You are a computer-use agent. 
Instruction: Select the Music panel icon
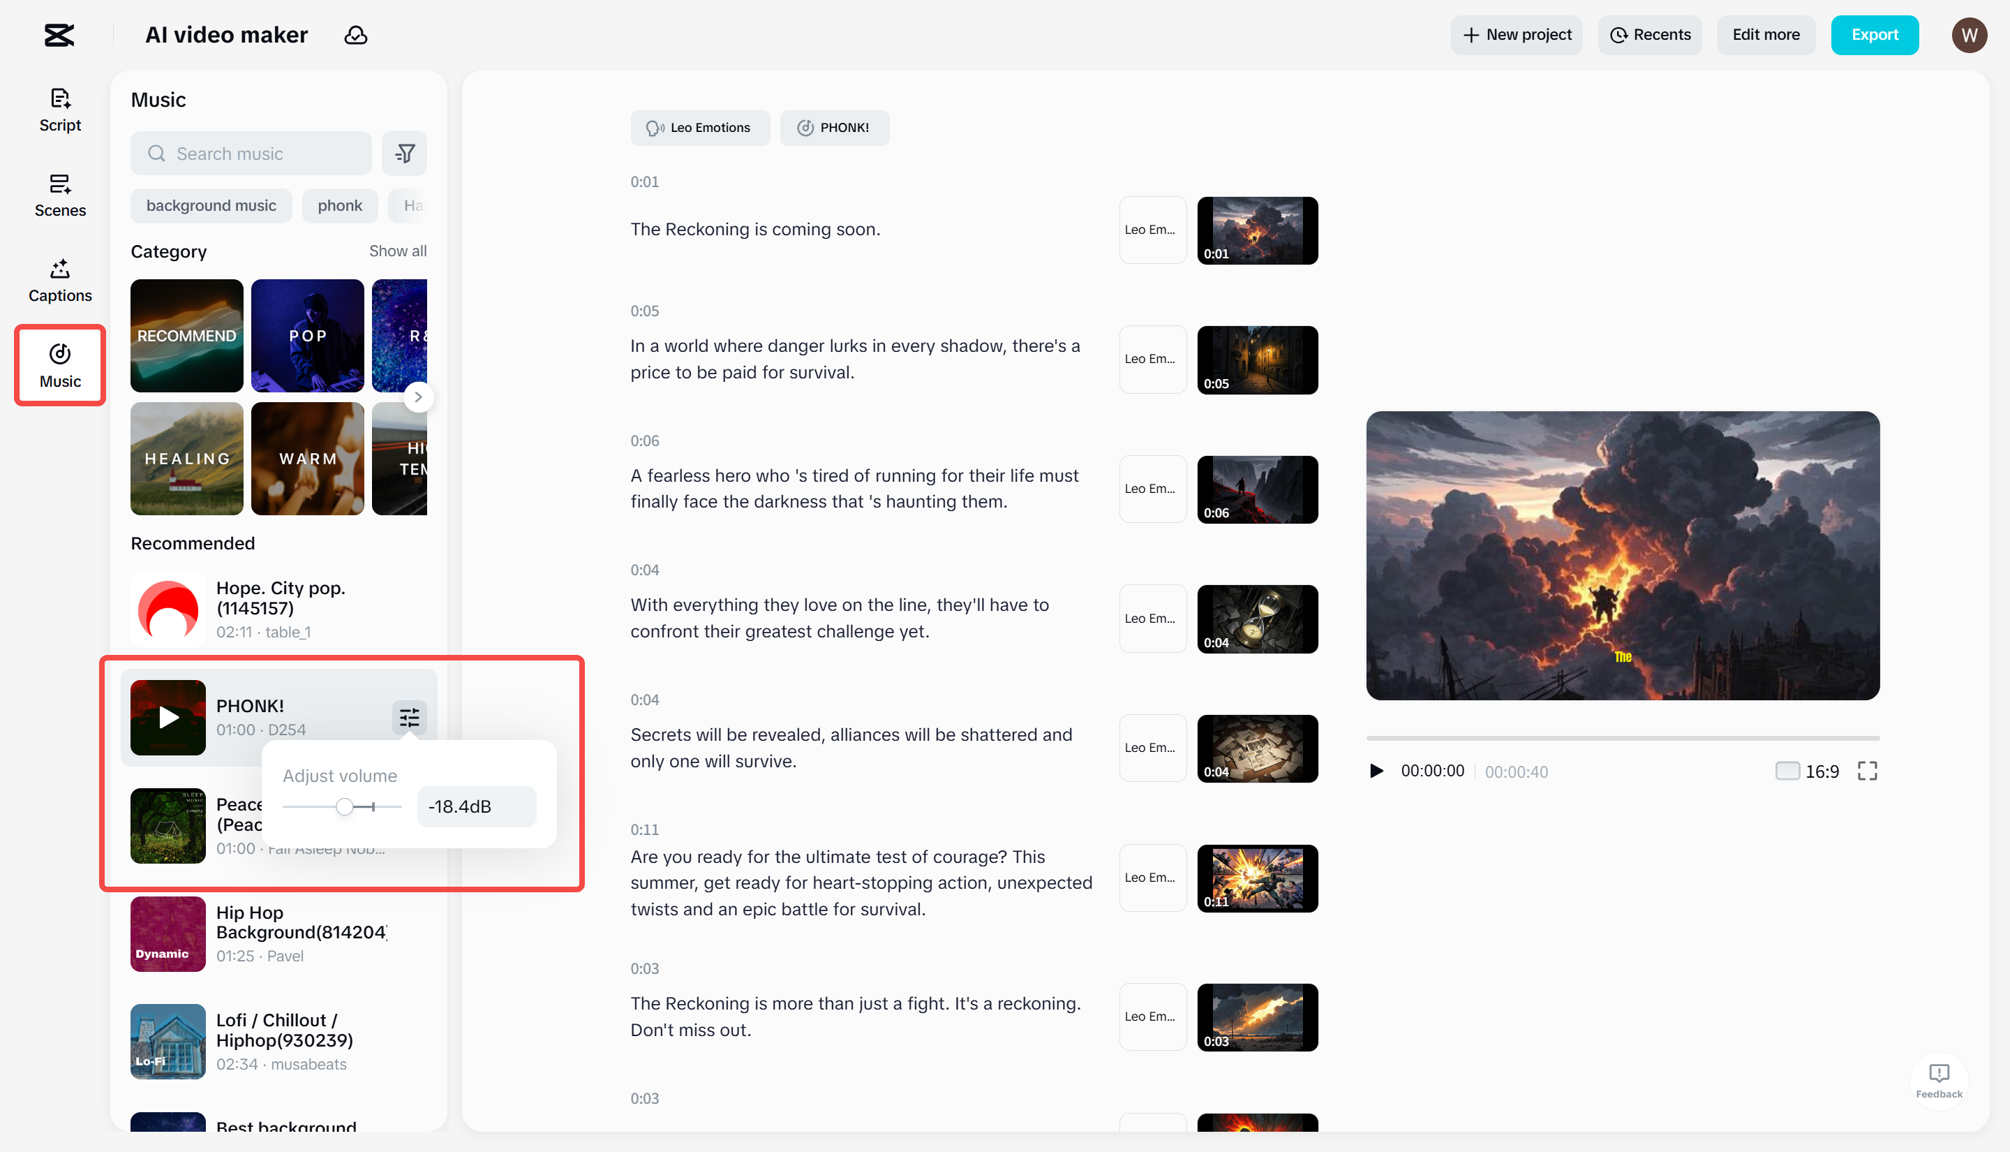(x=59, y=366)
